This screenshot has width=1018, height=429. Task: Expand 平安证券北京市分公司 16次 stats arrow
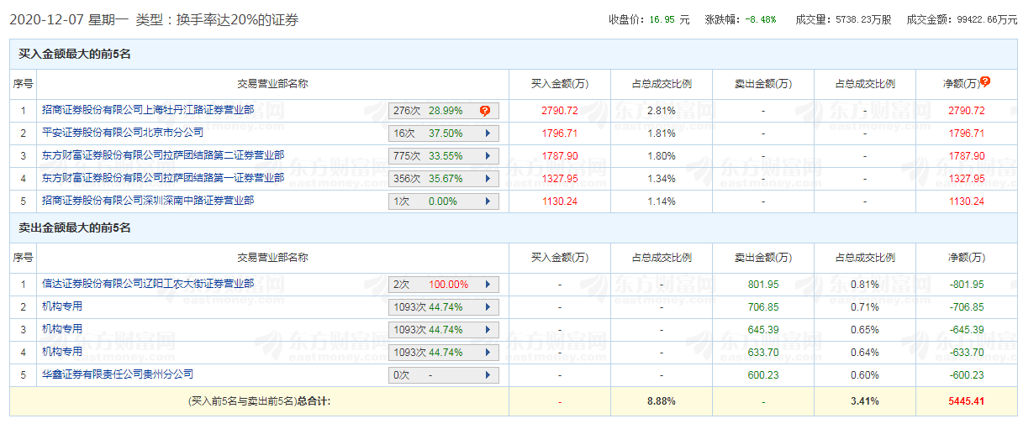(x=488, y=133)
